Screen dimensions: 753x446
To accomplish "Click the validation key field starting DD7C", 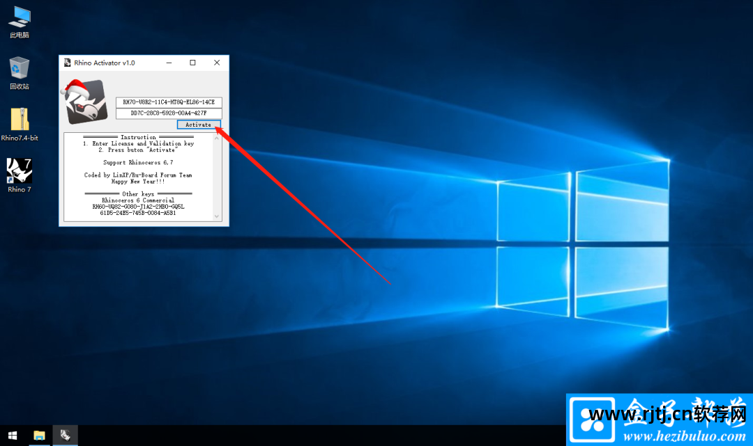I will coord(169,113).
